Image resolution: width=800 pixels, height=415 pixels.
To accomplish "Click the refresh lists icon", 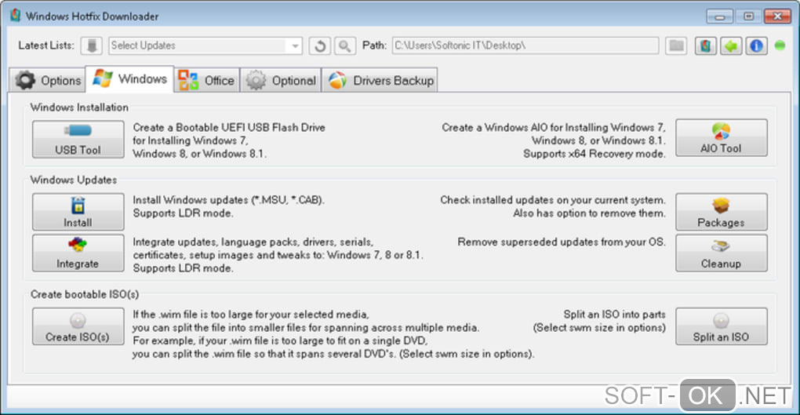I will tap(320, 46).
